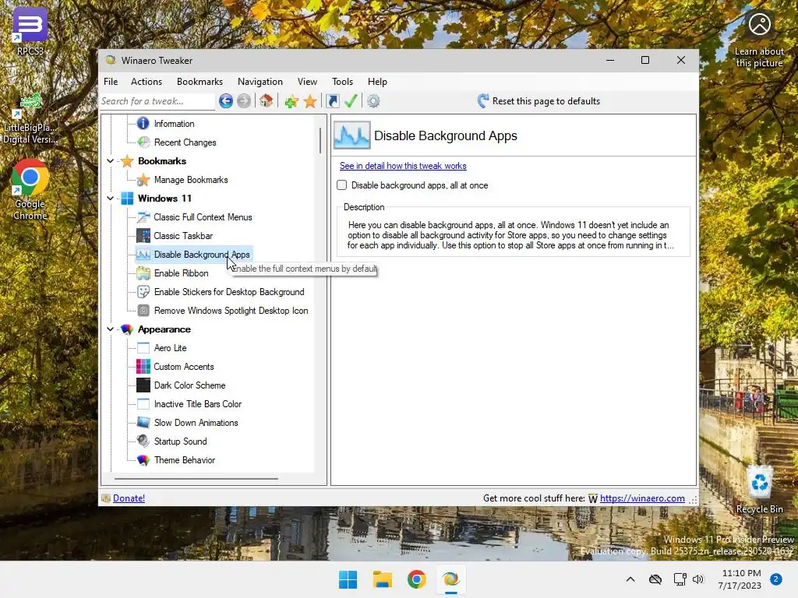Image resolution: width=798 pixels, height=598 pixels.
Task: Collapse the Appearance tree section
Action: [111, 329]
